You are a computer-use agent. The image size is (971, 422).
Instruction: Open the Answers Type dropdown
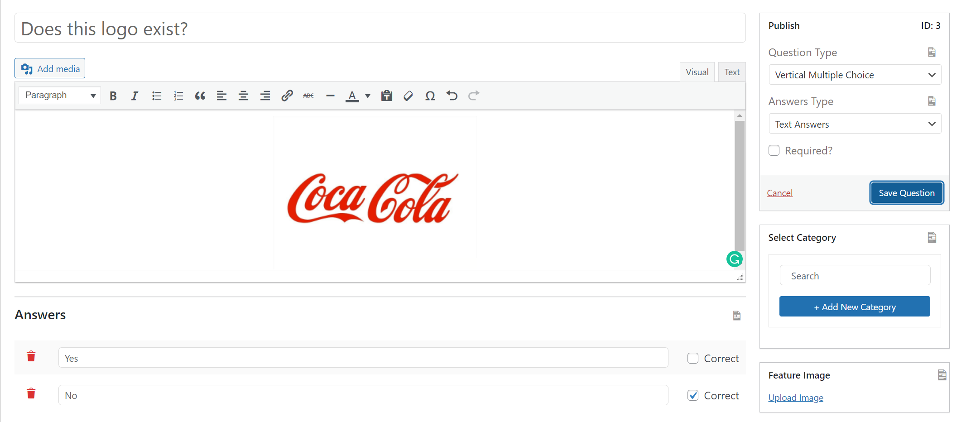click(x=855, y=124)
